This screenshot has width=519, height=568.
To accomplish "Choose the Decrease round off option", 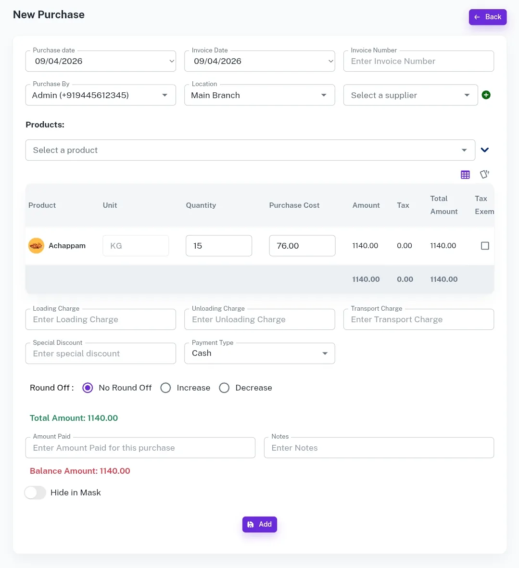I will (x=224, y=388).
